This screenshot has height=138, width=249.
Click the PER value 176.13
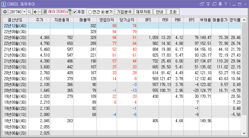pos(165,85)
